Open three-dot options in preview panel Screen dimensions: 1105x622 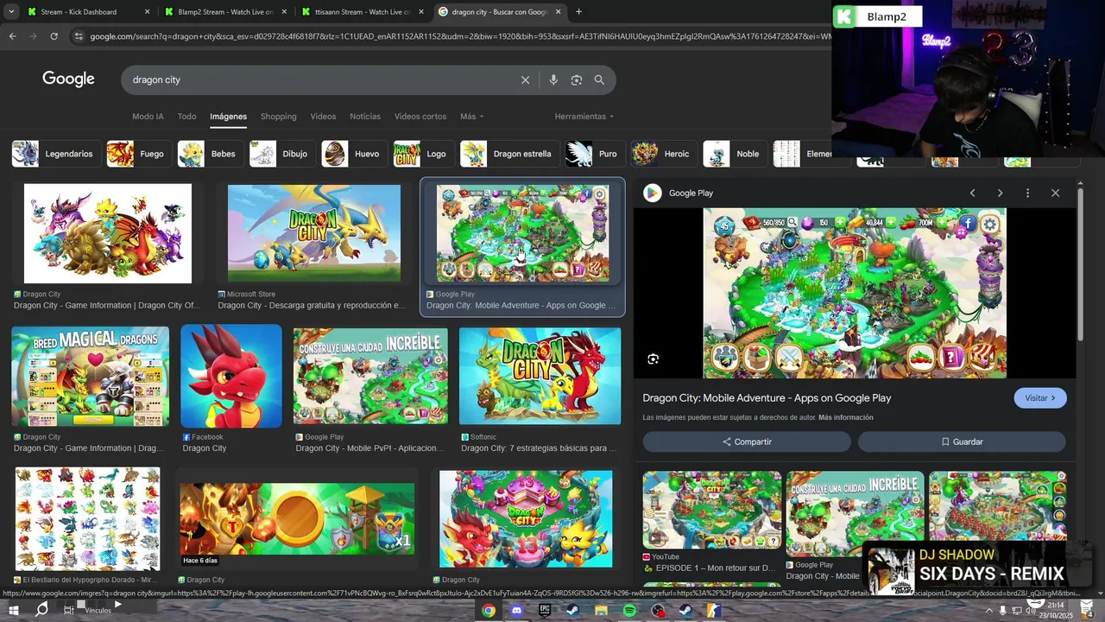click(1027, 193)
